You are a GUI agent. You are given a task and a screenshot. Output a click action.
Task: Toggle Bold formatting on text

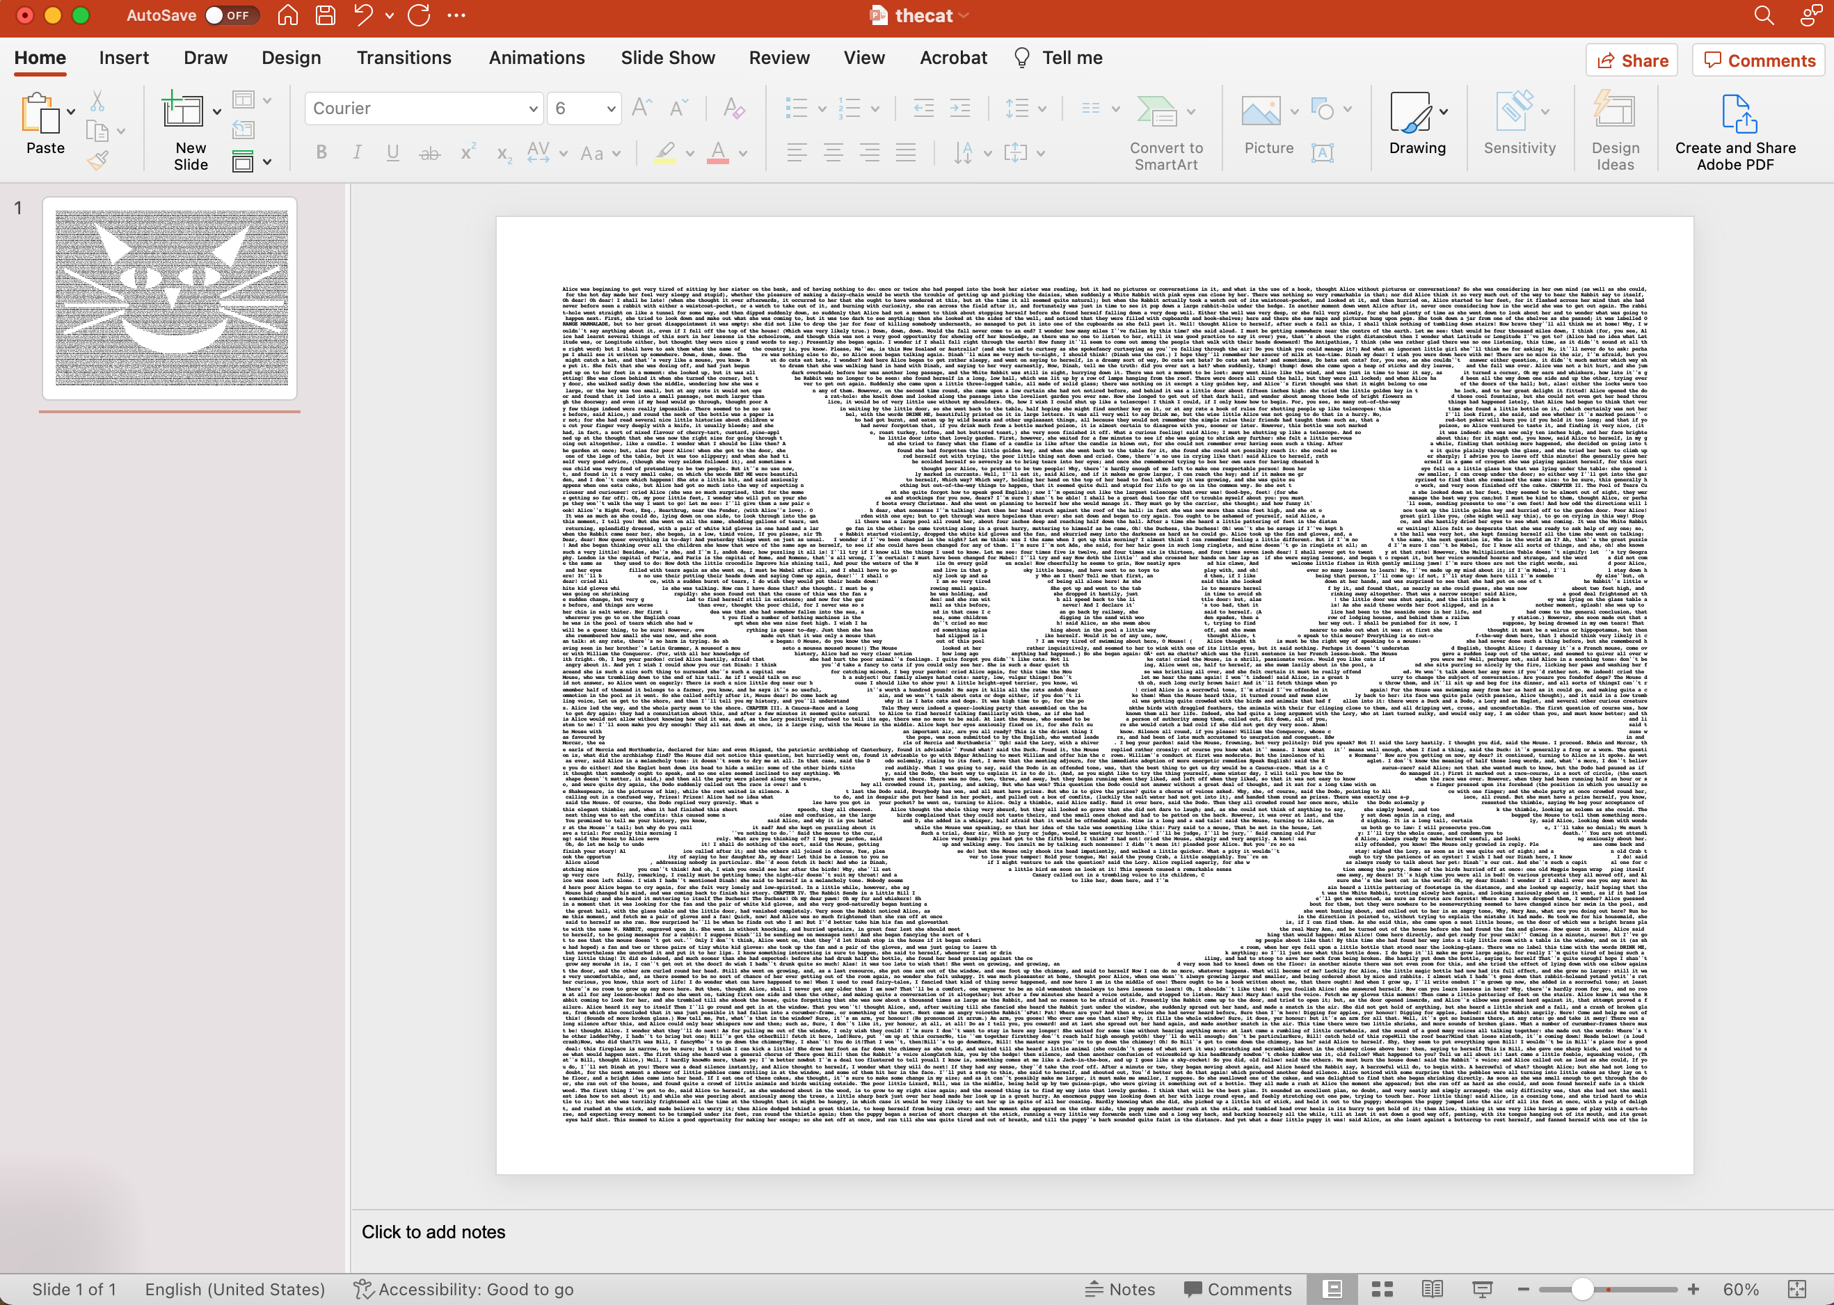[321, 152]
